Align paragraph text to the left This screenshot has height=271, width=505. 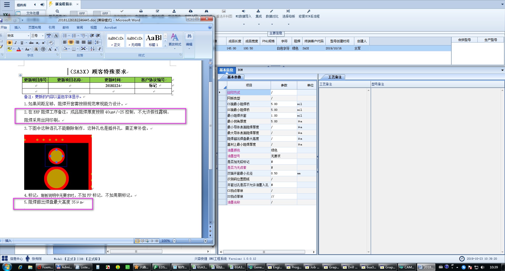[65, 42]
